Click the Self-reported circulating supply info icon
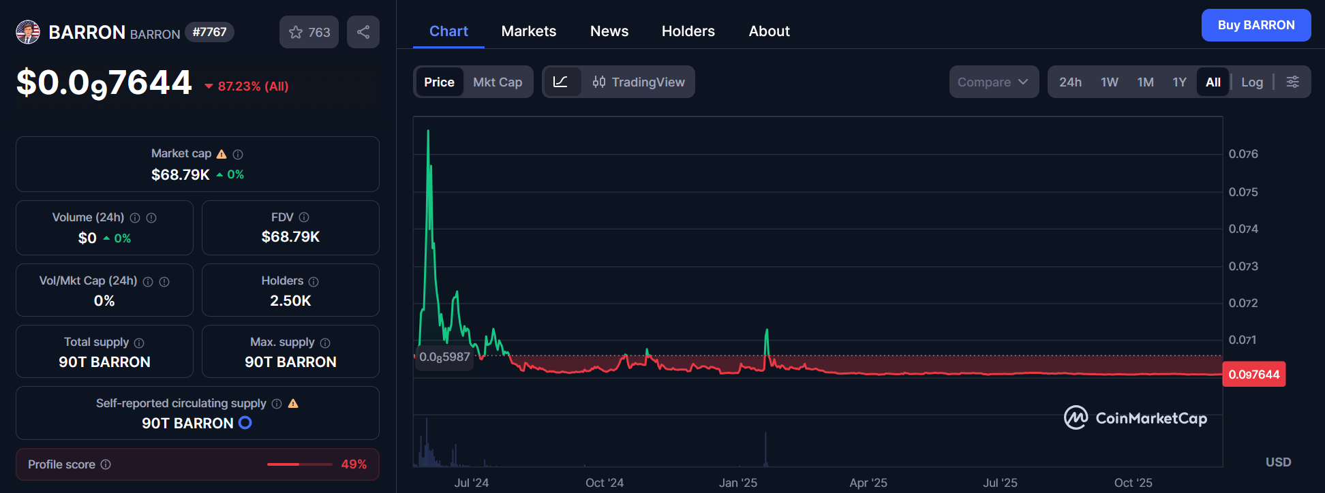Screen dimensions: 1325x493 click(277, 404)
